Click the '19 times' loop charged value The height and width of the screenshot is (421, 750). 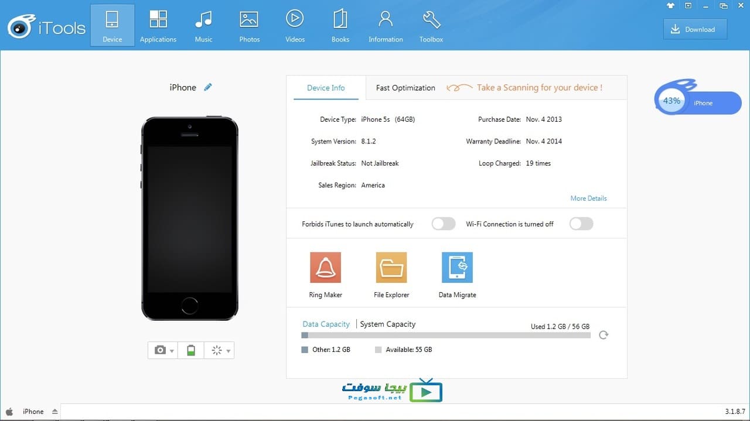[538, 163]
